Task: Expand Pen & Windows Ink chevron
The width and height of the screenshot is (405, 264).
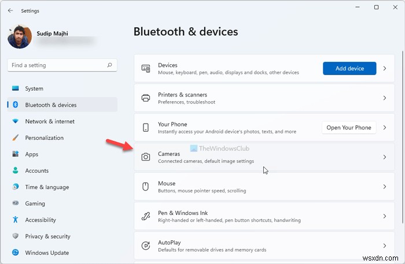Action: pos(385,216)
